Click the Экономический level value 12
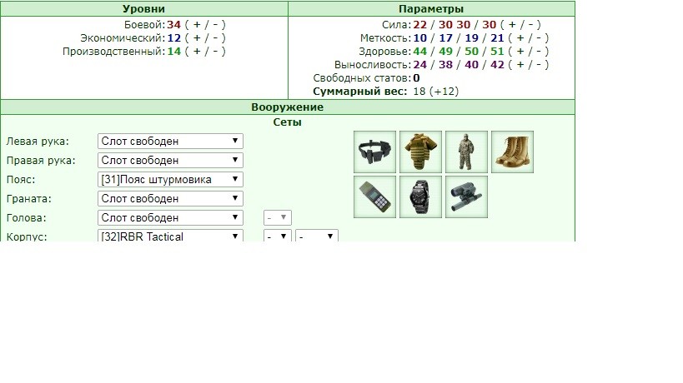 [x=173, y=38]
